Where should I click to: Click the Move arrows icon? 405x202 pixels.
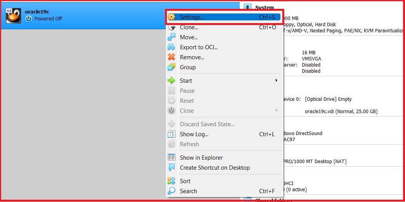click(172, 37)
